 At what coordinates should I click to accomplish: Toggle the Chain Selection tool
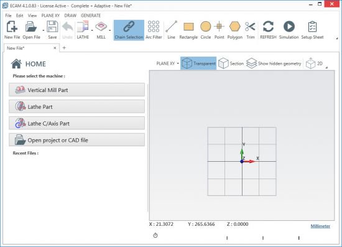pyautogui.click(x=129, y=30)
